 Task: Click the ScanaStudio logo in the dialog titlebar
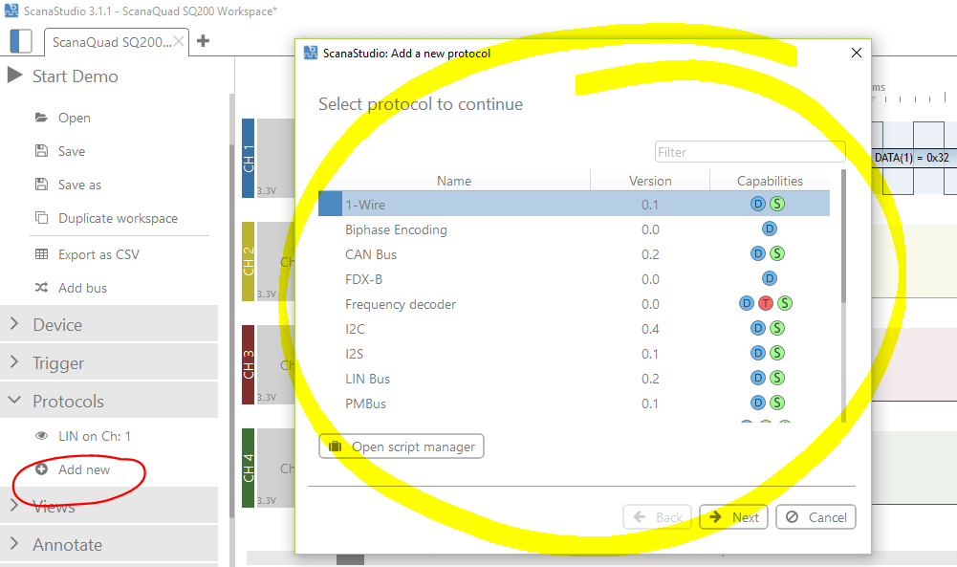pyautogui.click(x=309, y=54)
